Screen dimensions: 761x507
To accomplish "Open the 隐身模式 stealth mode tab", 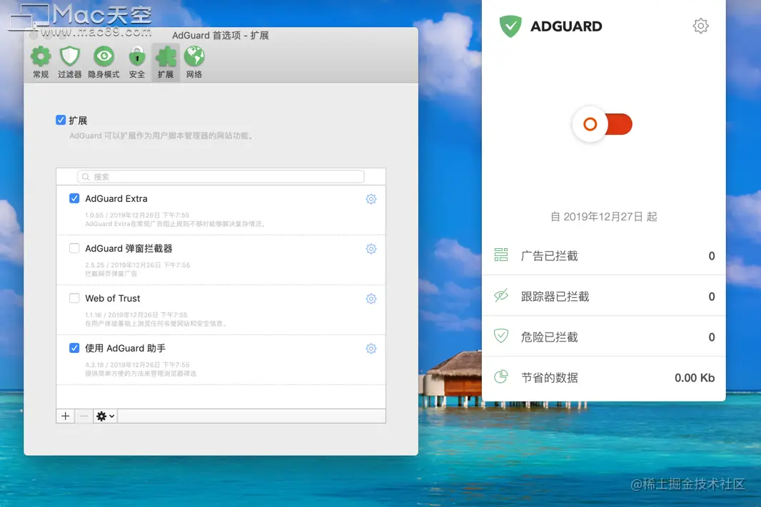I will (x=104, y=62).
